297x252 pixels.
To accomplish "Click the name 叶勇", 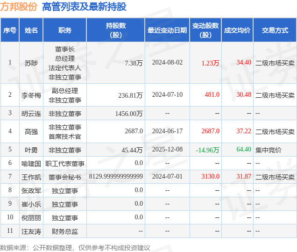I will (31, 150).
